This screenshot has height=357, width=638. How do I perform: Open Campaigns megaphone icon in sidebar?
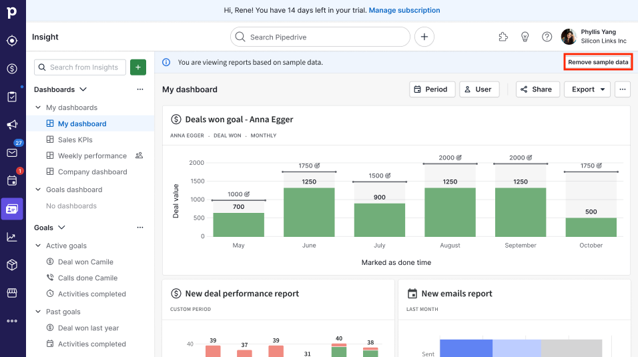[12, 125]
